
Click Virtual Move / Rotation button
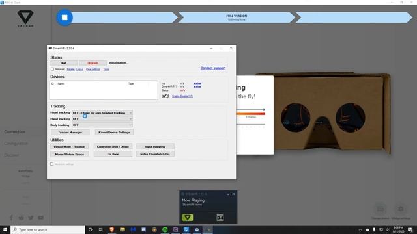click(70, 146)
